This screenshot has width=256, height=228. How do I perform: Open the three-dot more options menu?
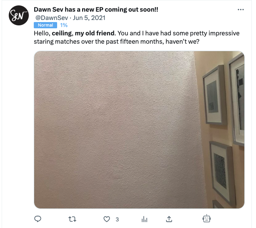coord(241,10)
